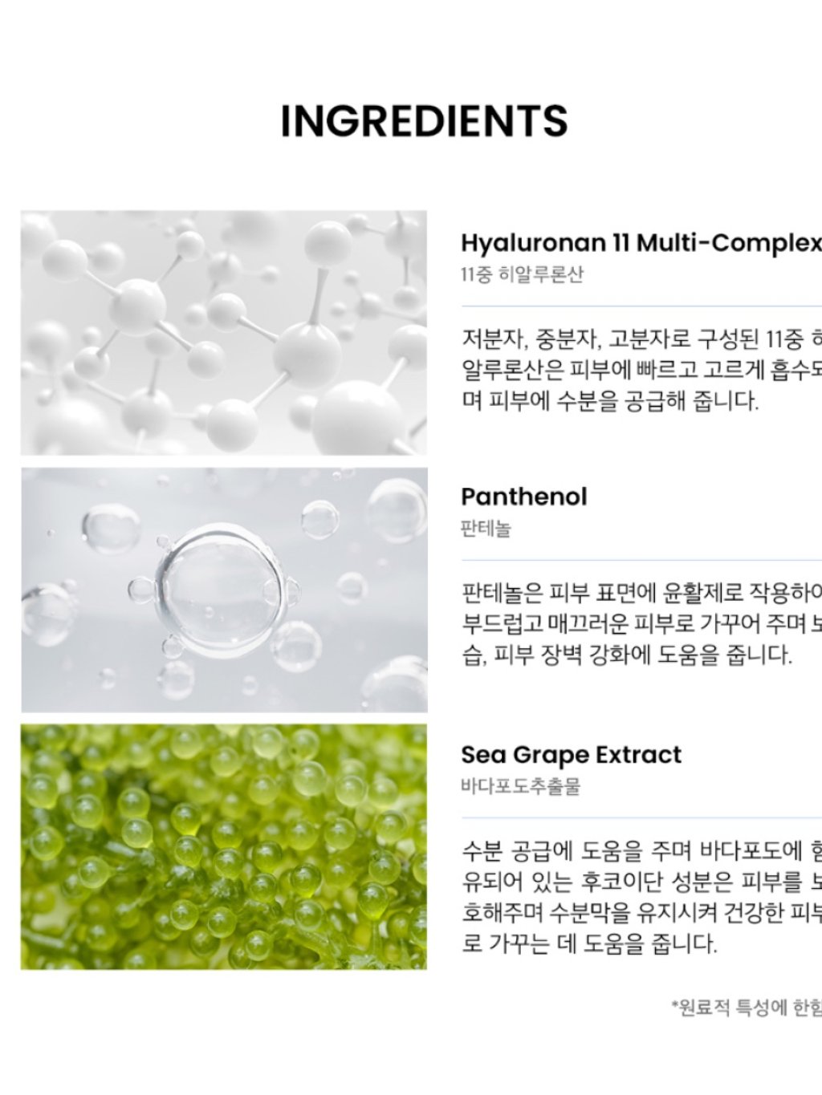822x1095 pixels.
Task: Click the INGREDIENTS heading
Action: pos(424,121)
